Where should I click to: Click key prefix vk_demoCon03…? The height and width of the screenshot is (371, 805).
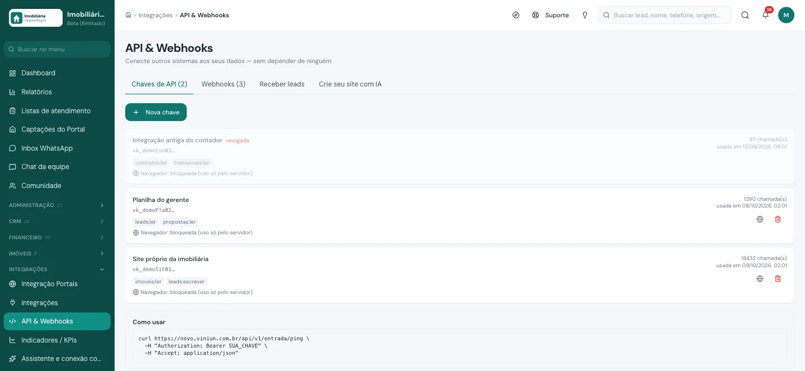click(x=154, y=151)
